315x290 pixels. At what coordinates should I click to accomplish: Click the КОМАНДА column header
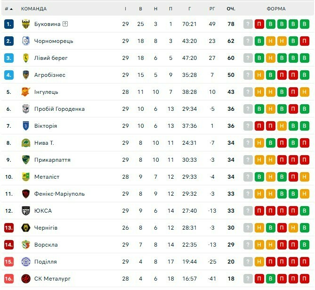[x=34, y=9]
